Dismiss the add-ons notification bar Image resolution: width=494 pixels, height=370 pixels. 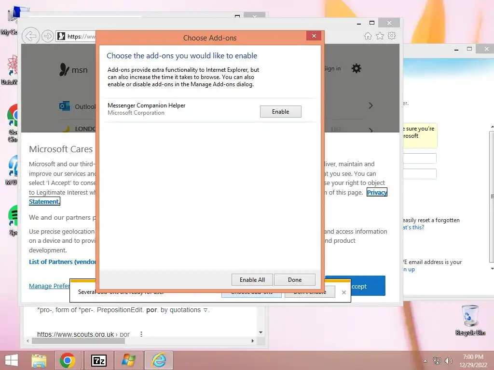pos(343,292)
